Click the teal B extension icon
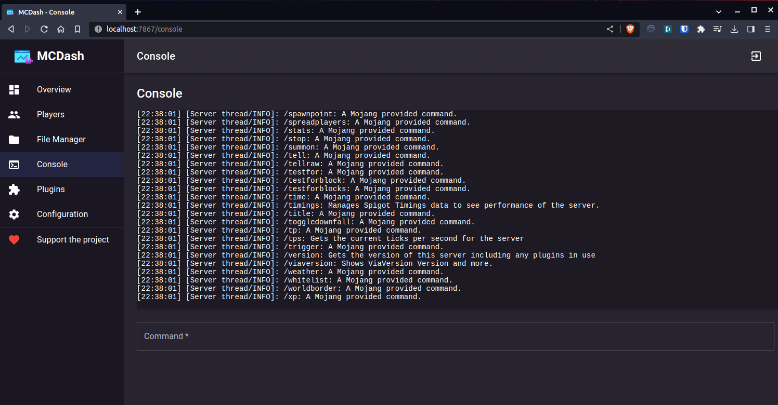 click(668, 30)
